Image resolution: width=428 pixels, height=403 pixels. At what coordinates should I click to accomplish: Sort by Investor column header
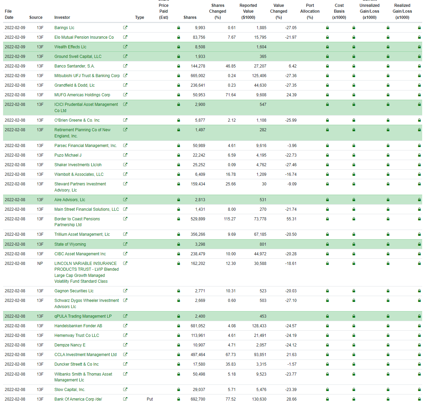[x=62, y=17]
